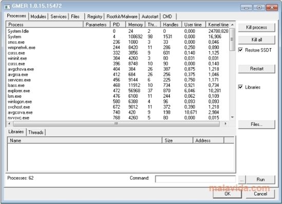Sort by the User time column header
Screen dimensions: 282x204
194,25
